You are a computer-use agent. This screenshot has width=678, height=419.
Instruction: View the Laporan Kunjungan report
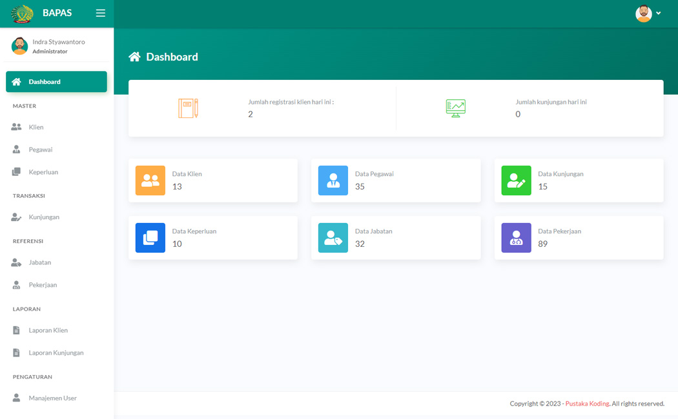coord(56,353)
